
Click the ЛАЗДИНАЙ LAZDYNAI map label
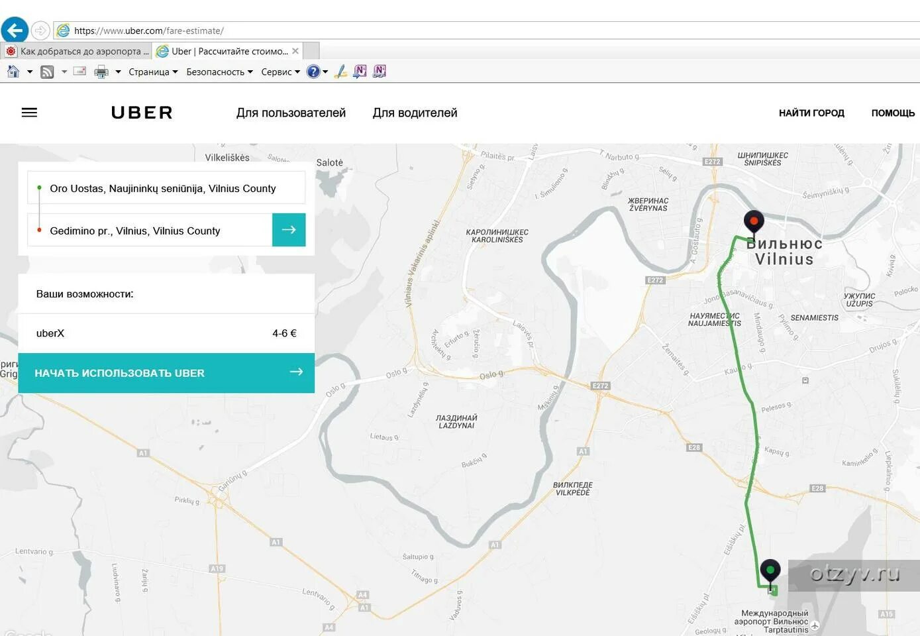(x=456, y=421)
